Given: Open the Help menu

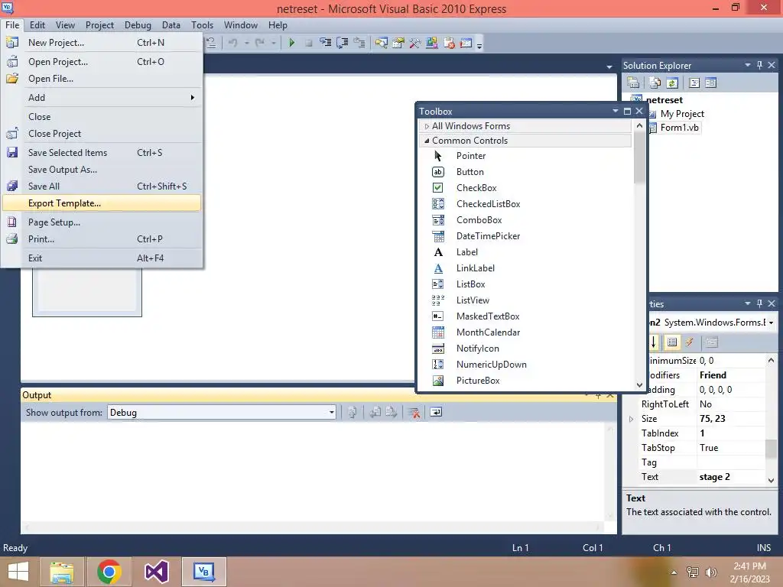Looking at the screenshot, I should (278, 25).
